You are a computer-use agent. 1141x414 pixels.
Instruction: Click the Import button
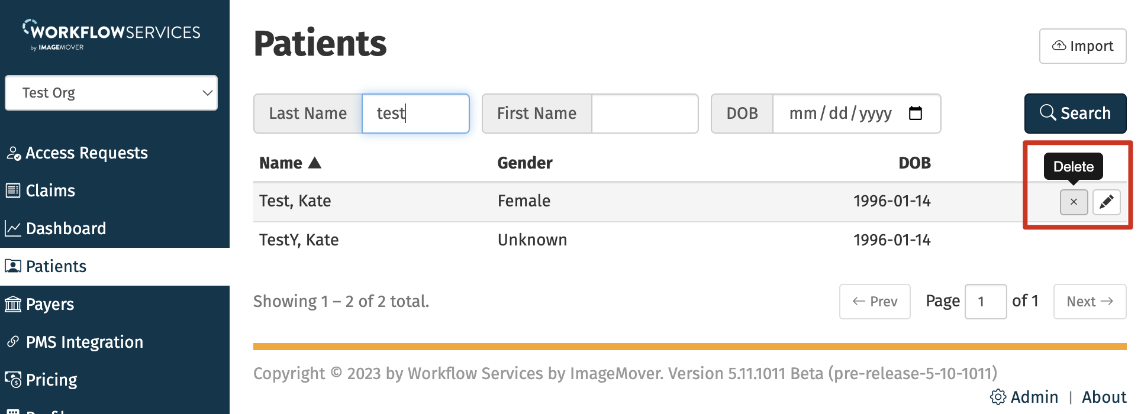(x=1082, y=46)
